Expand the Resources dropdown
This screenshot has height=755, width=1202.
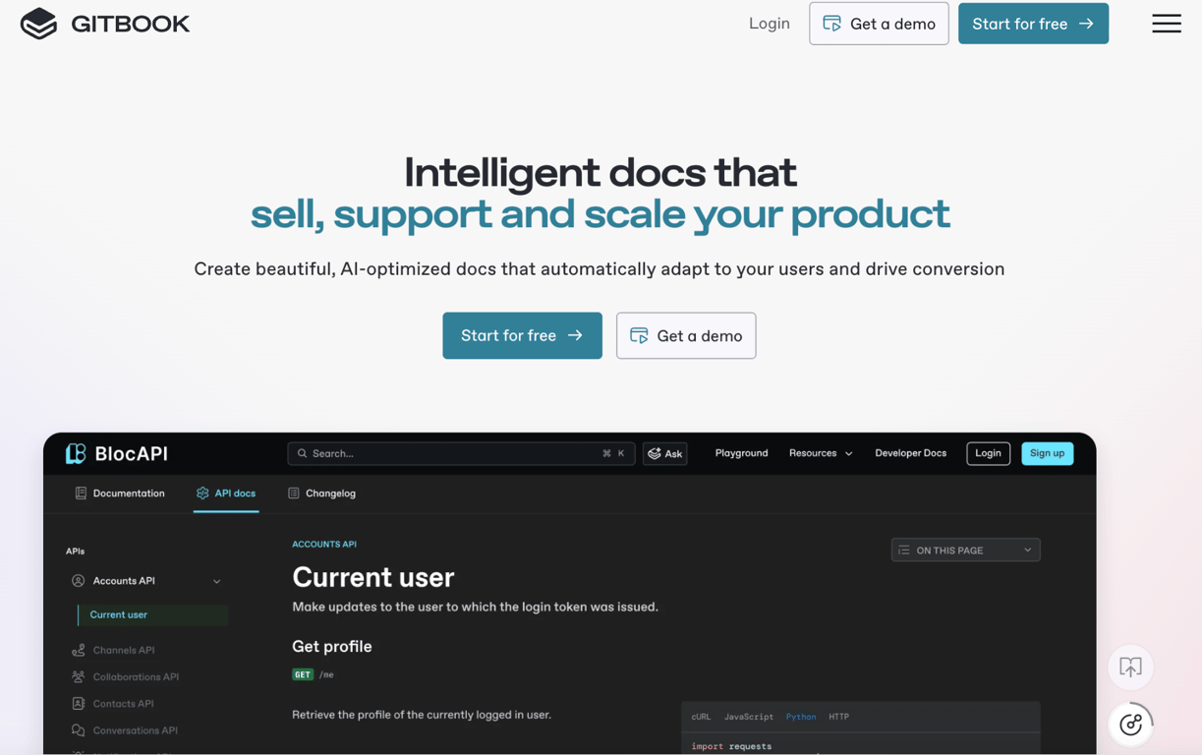pyautogui.click(x=820, y=453)
